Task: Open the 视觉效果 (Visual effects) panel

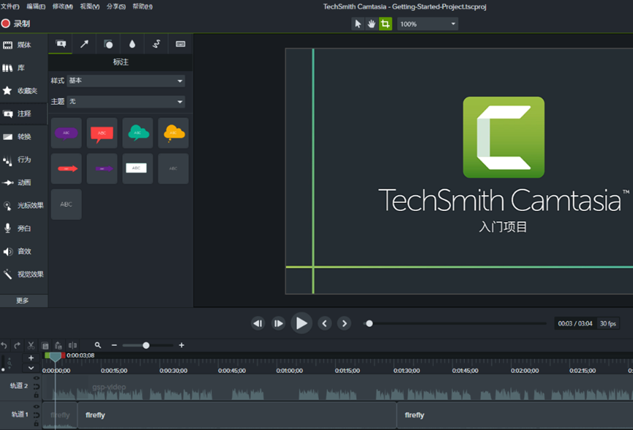Action: [x=23, y=275]
